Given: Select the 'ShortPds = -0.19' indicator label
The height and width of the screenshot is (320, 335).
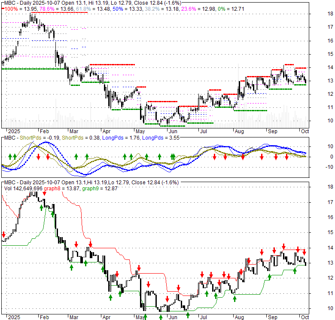Looking at the screenshot, I should pyautogui.click(x=40, y=138).
